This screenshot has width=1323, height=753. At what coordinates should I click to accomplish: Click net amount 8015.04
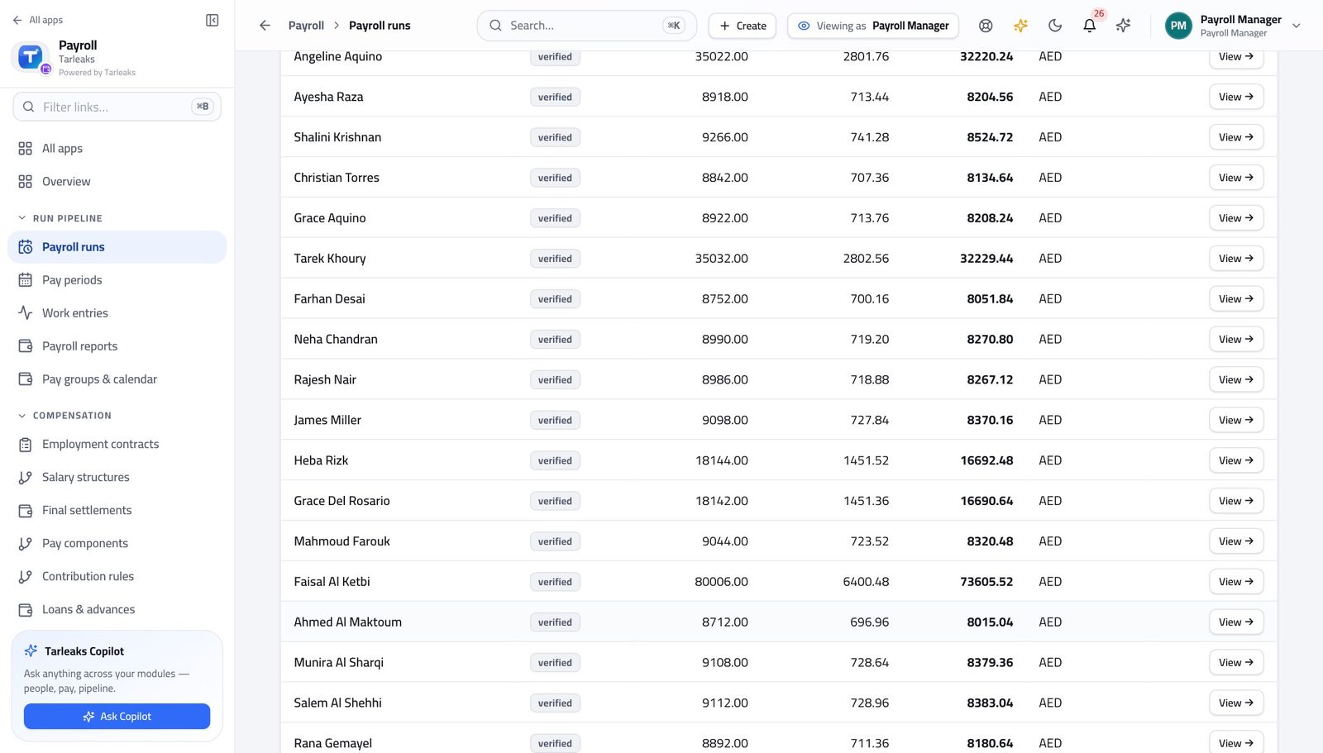tap(990, 622)
